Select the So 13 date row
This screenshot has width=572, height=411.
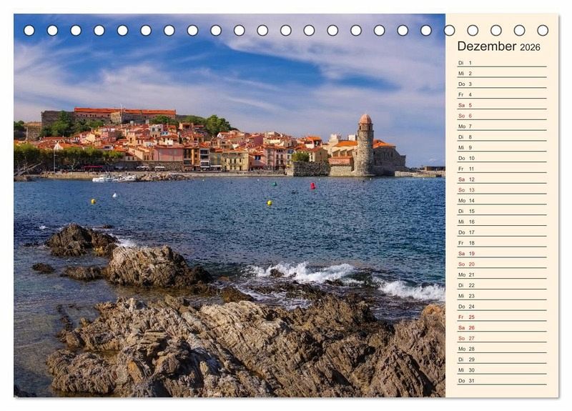[x=501, y=190]
